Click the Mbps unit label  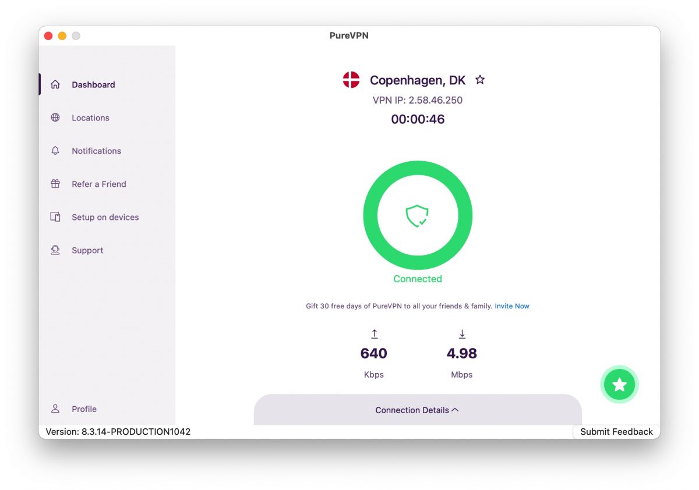pyautogui.click(x=462, y=375)
